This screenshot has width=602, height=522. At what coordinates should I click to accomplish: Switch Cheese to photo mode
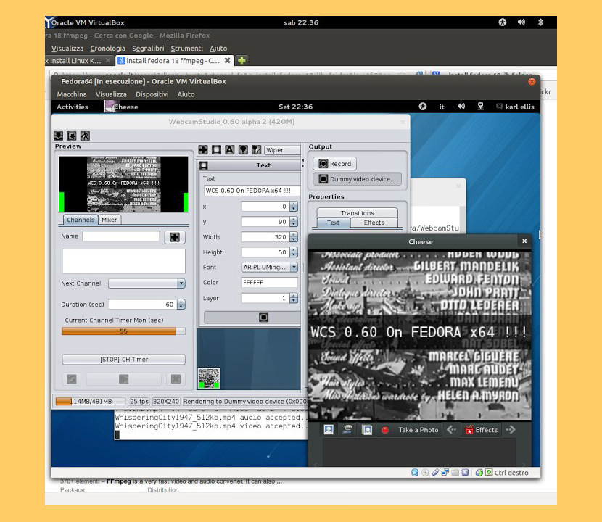click(329, 430)
